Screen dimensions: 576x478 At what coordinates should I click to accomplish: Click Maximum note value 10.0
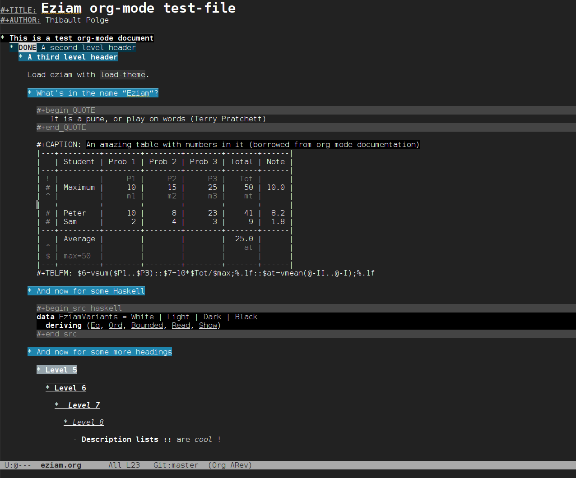coord(275,187)
